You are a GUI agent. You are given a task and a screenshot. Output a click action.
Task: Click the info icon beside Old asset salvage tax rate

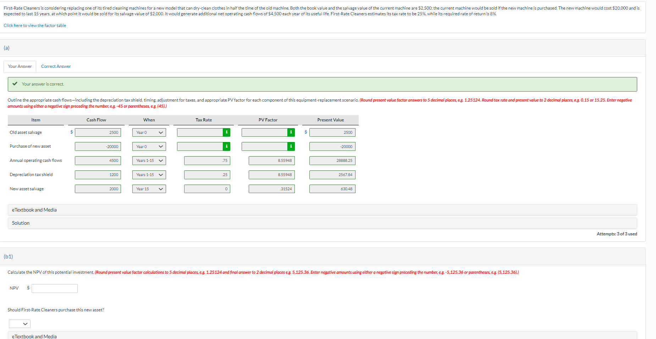[x=226, y=132]
